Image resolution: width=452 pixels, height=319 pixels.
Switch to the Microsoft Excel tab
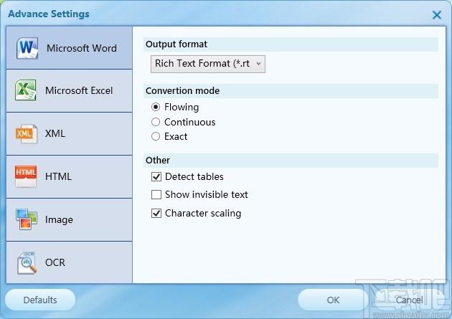click(x=69, y=91)
